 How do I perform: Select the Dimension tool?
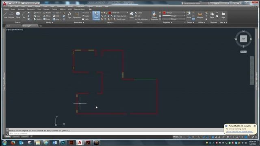[x=77, y=15]
